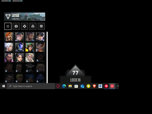Filter agents by Controller role icon
The width and height of the screenshot is (152, 114).
(41, 26)
